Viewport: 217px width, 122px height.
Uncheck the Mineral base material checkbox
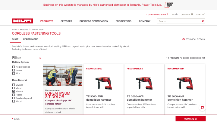[x=13, y=91]
